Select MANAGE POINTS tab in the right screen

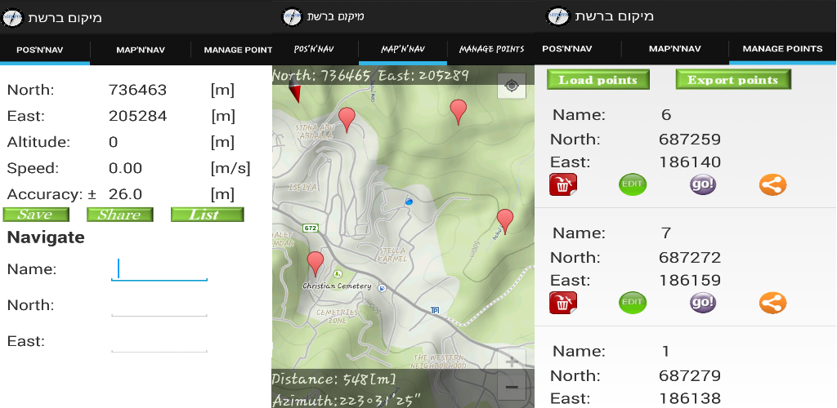(782, 49)
